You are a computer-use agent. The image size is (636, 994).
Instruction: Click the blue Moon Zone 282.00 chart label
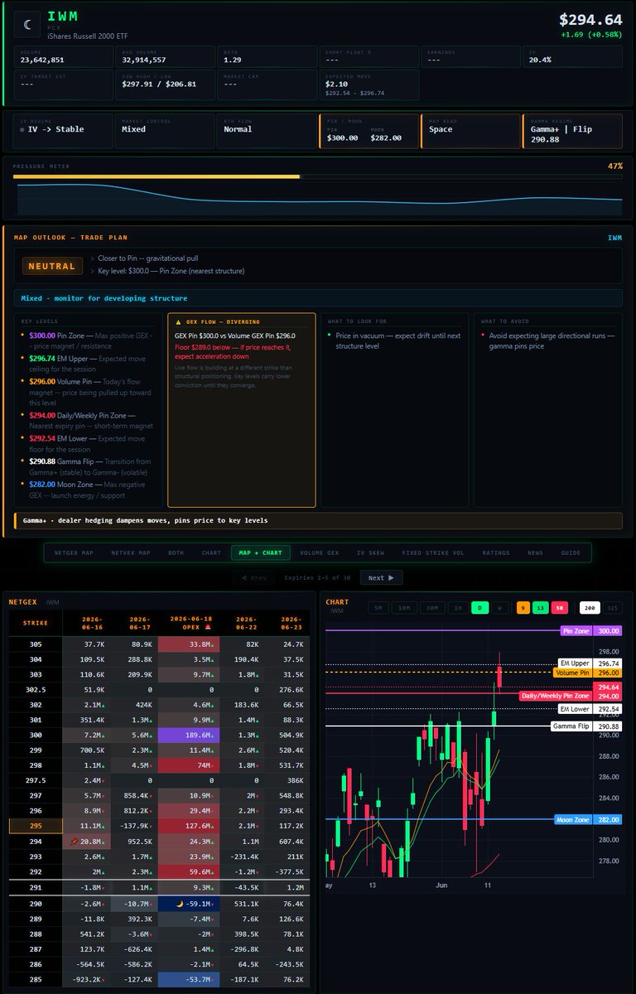point(588,819)
